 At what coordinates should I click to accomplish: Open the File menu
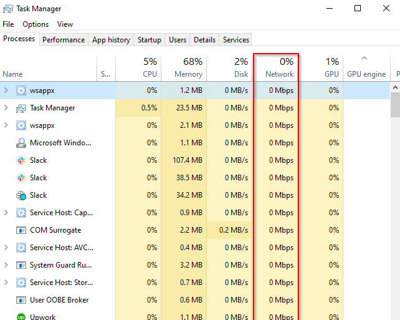click(8, 24)
